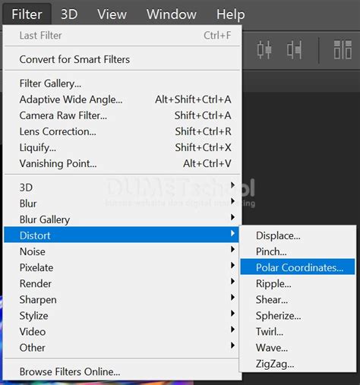Select Polar Coordinates filter
The height and width of the screenshot is (385, 360).
(x=298, y=267)
